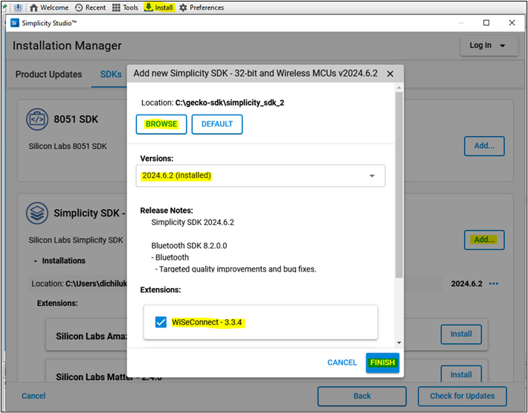Viewport: 528px width, 413px height.
Task: Click the Recent clock icon
Action: (x=79, y=7)
